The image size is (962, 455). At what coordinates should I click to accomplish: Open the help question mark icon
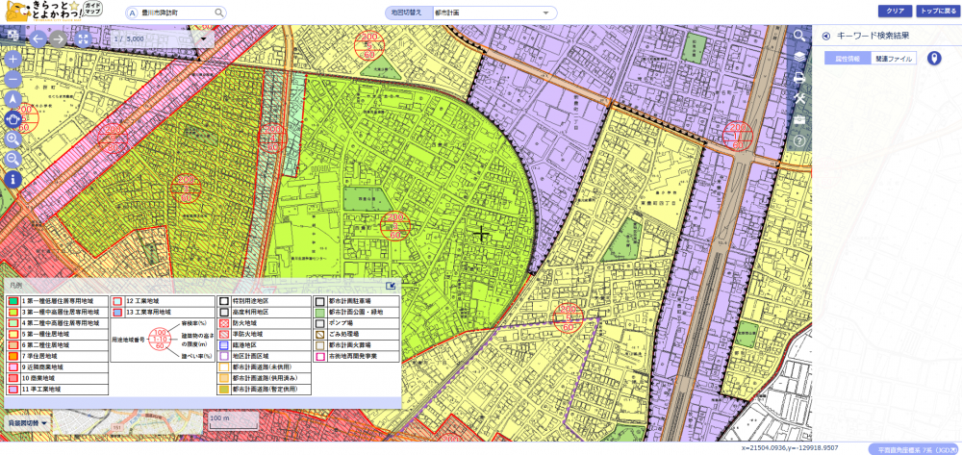799,140
